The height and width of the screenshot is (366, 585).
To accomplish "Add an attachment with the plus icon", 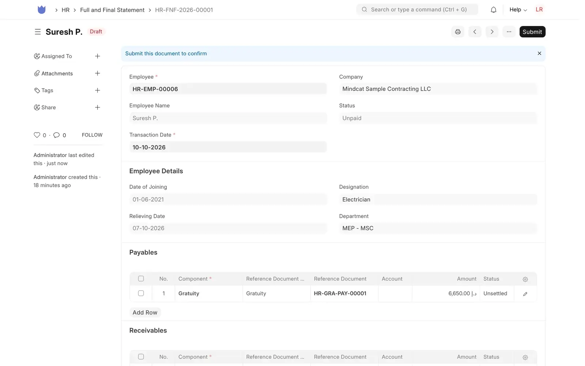I will pyautogui.click(x=98, y=73).
